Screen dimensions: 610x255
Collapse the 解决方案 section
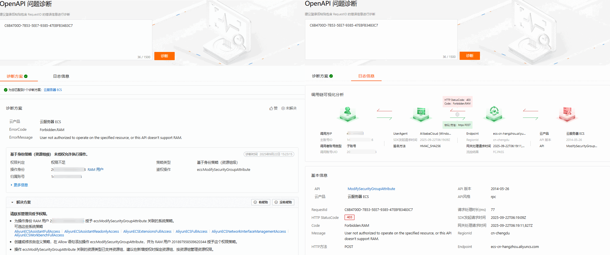pos(12,202)
